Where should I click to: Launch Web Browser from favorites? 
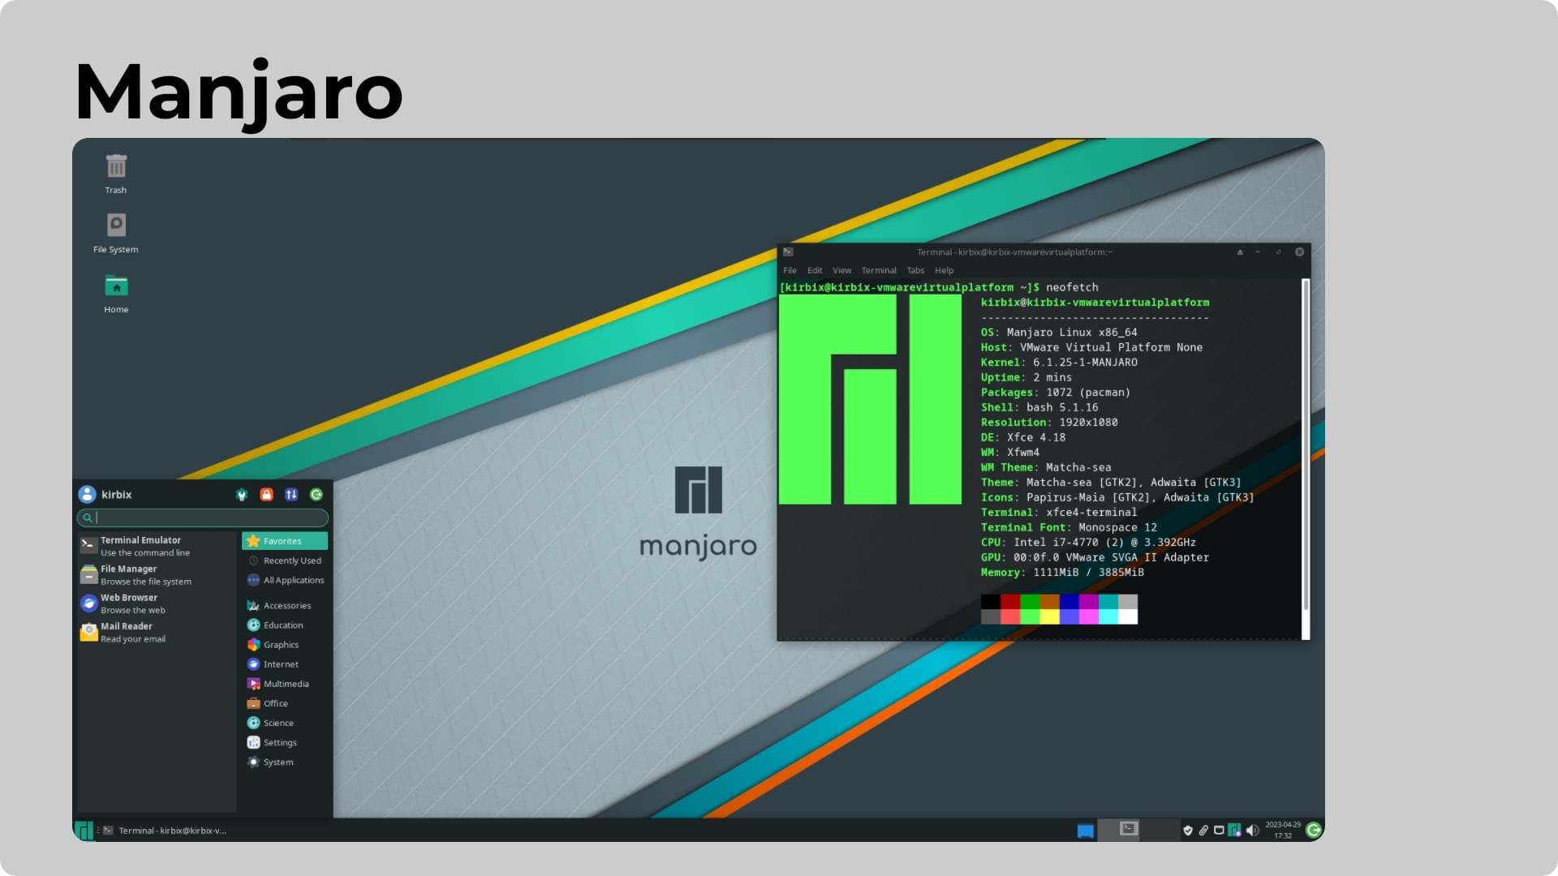(x=157, y=603)
